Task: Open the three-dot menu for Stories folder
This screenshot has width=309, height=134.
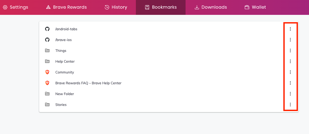Action: click(290, 105)
